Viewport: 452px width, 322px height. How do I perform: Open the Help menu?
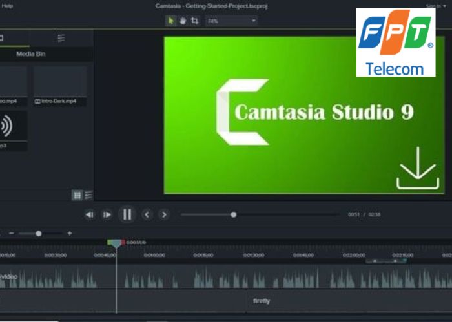point(7,6)
